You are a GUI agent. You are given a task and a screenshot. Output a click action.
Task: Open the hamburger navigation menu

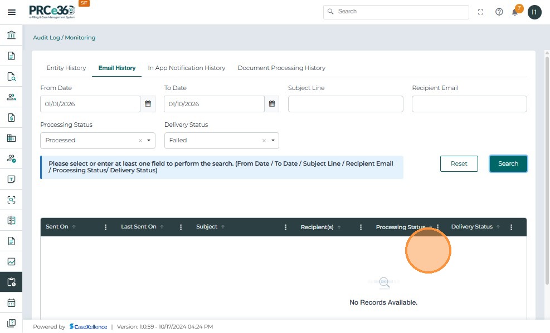[12, 12]
